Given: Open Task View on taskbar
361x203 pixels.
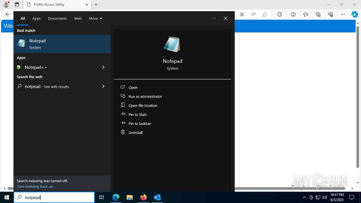Looking at the screenshot, I should [102, 197].
